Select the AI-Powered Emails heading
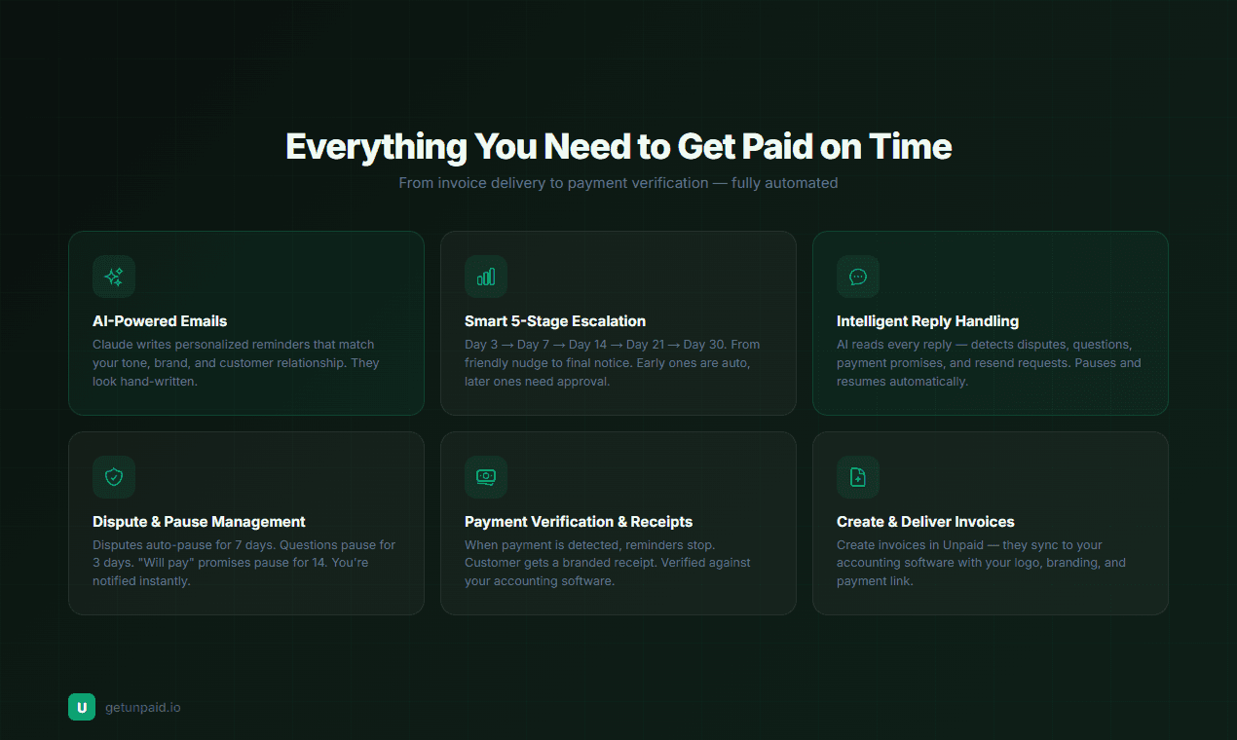The height and width of the screenshot is (740, 1237). coord(160,321)
